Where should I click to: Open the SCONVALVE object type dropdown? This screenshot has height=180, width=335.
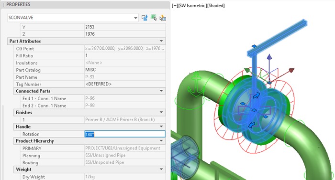click(x=135, y=18)
